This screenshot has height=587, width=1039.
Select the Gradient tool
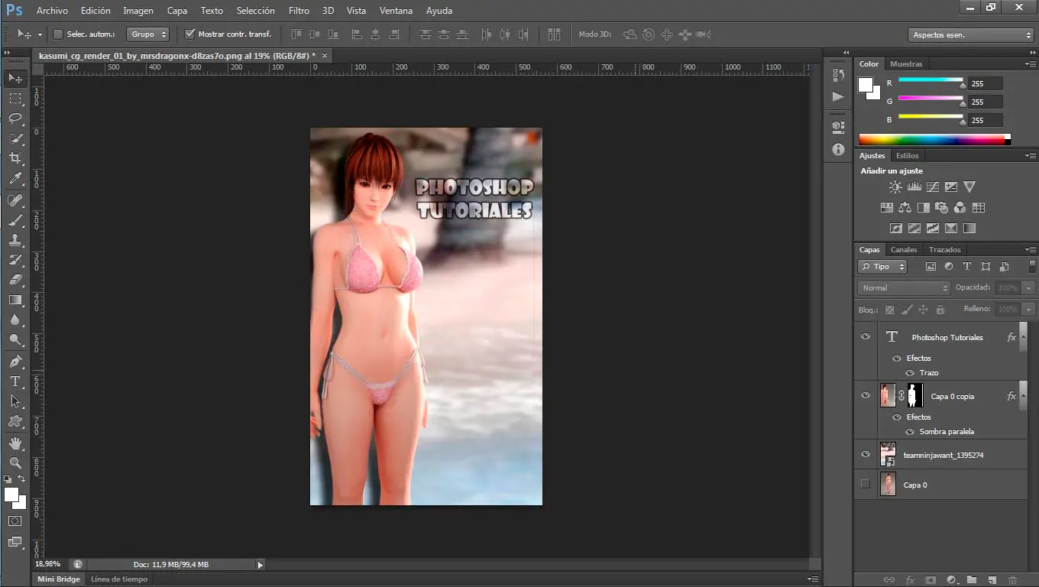point(15,300)
